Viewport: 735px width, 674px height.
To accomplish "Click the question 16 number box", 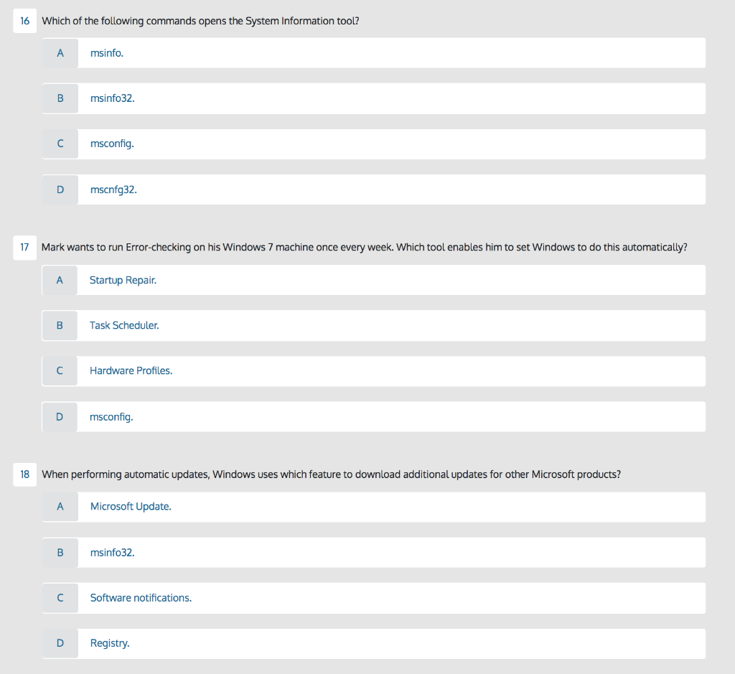I will pyautogui.click(x=24, y=21).
